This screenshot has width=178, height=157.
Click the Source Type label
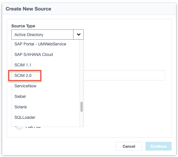(x=23, y=26)
